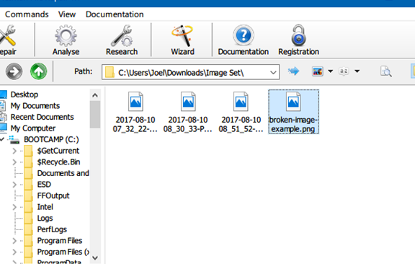Viewport: 415px width, 264px height.
Task: Expand the $GetCurrent folder
Action: [x=14, y=151]
